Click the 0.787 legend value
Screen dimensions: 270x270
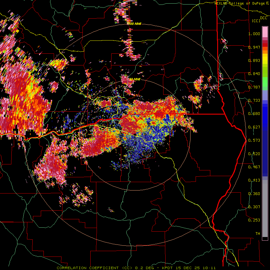click(254, 87)
